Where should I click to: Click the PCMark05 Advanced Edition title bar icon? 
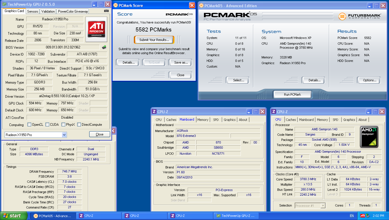(201, 5)
